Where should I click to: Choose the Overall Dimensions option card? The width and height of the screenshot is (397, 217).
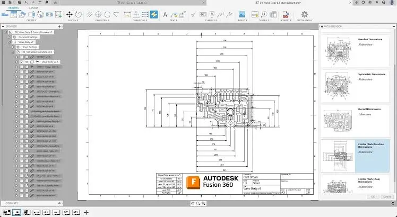point(355,121)
